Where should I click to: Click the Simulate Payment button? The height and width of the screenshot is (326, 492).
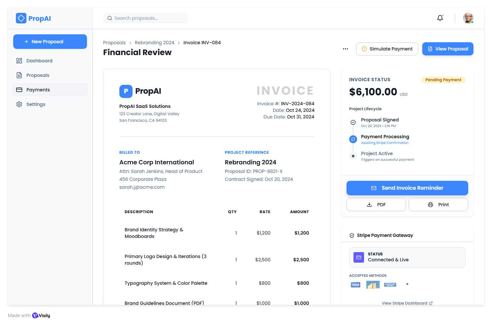(x=387, y=49)
